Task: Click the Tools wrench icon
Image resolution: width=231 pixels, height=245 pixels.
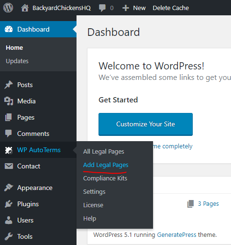Action: click(9, 236)
